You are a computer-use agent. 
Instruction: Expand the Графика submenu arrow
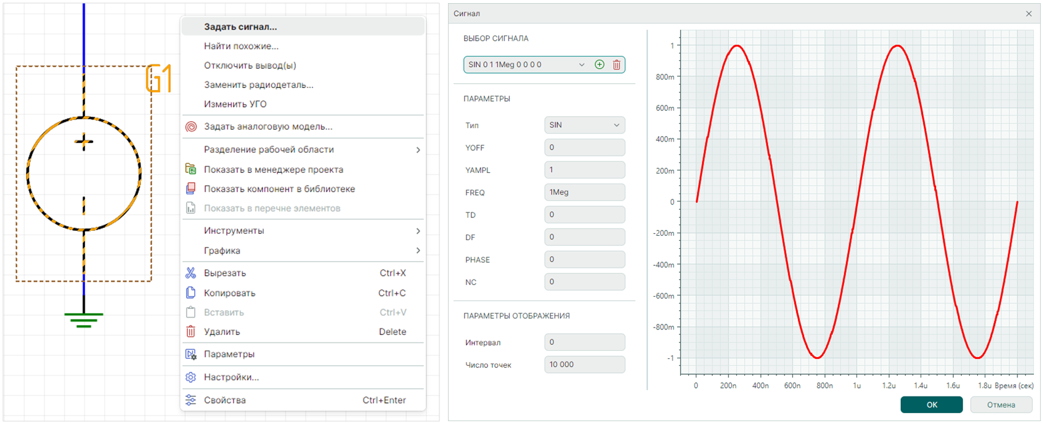point(418,251)
